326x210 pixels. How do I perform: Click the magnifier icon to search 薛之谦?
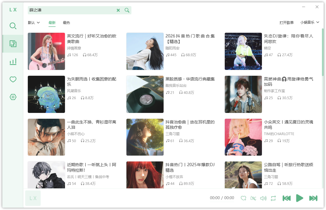pos(127,10)
